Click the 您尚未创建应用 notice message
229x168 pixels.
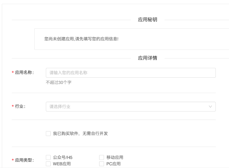(81, 39)
